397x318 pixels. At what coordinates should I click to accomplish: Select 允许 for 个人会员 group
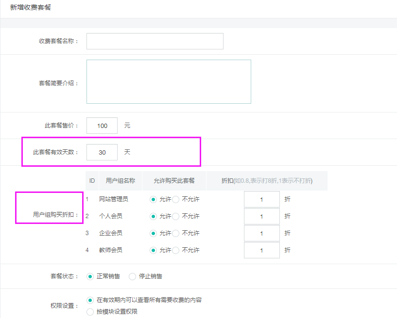coord(154,216)
